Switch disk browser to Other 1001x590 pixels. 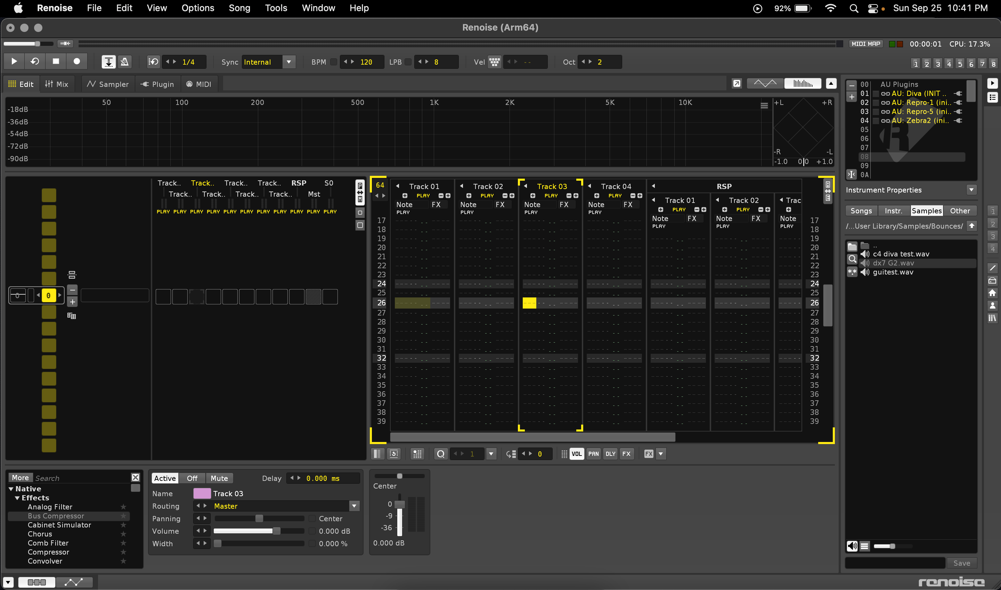pos(960,211)
